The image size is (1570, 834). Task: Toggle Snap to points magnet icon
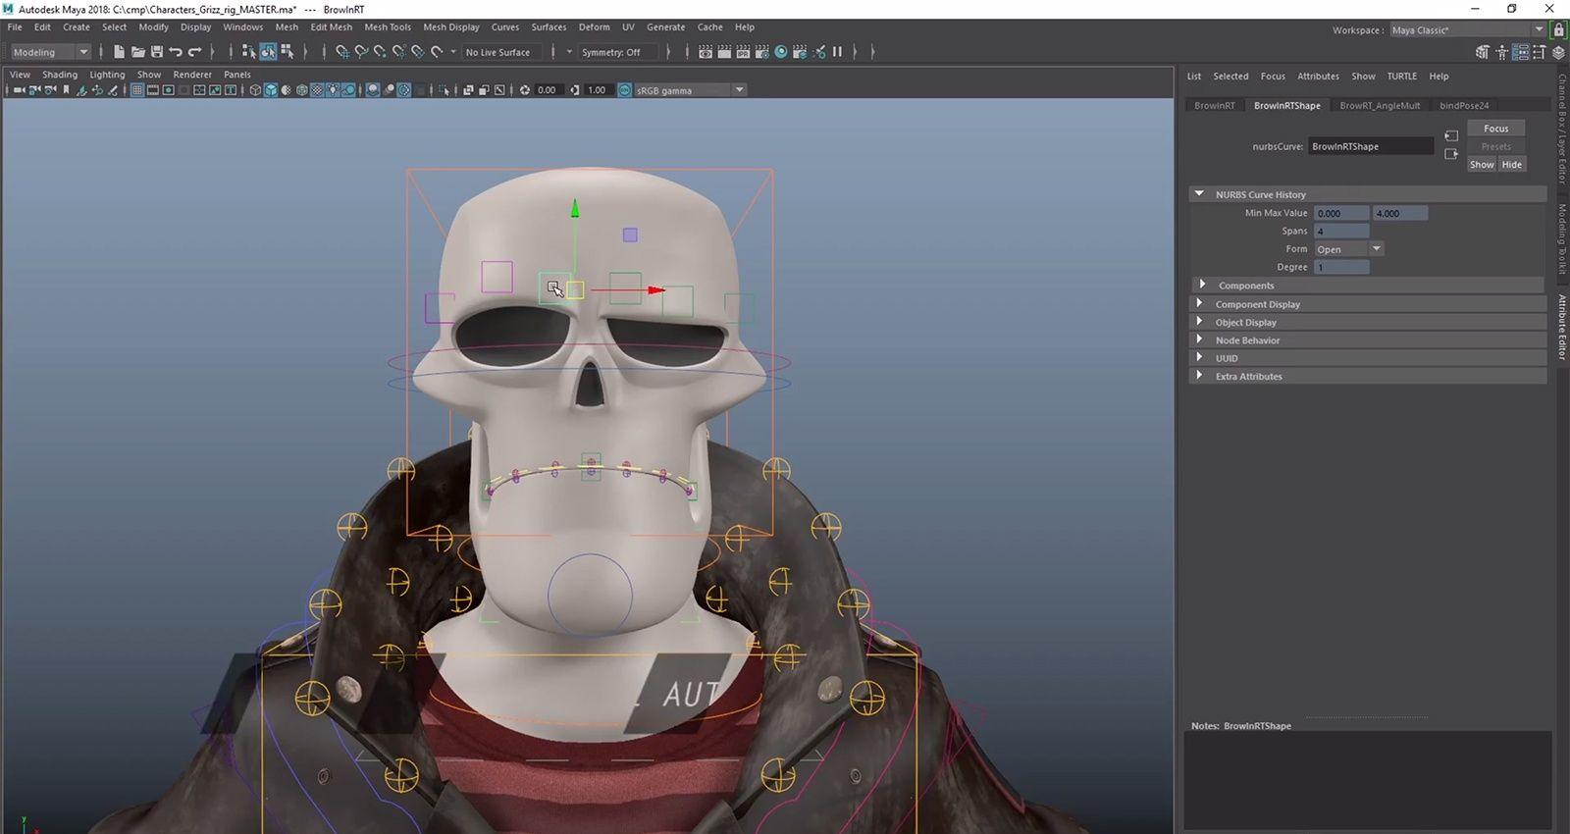[379, 52]
